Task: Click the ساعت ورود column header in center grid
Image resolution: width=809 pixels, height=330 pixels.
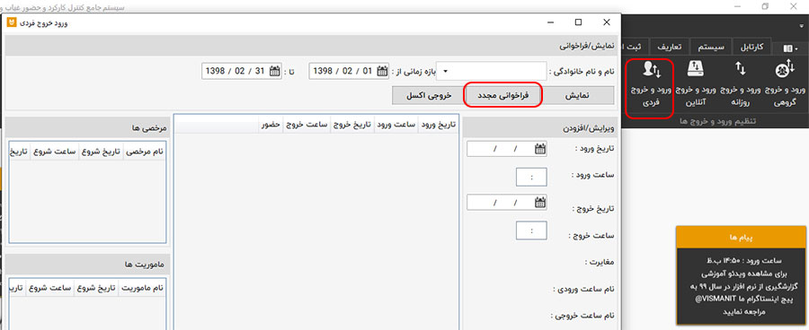Action: coord(396,126)
